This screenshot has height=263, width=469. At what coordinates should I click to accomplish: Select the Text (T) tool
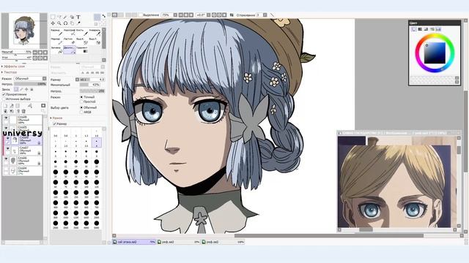(78, 17)
